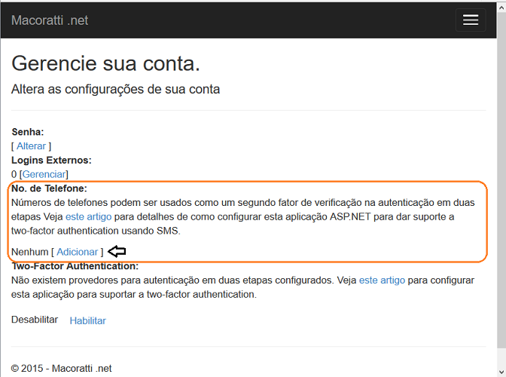This screenshot has width=506, height=377.
Task: Click the scrollbar up arrow
Action: (501, 8)
